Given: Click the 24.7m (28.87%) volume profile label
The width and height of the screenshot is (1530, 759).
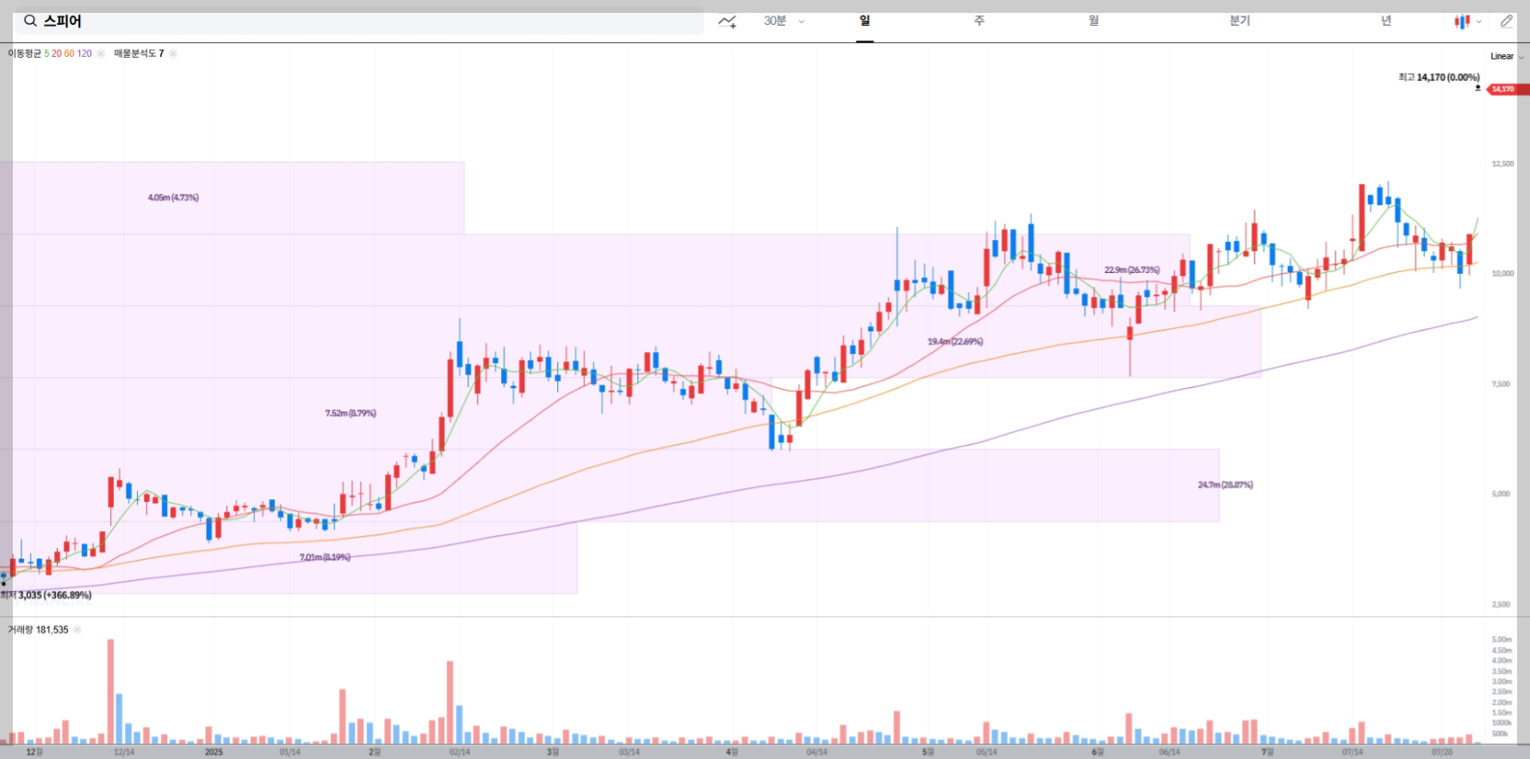Looking at the screenshot, I should click(1225, 485).
